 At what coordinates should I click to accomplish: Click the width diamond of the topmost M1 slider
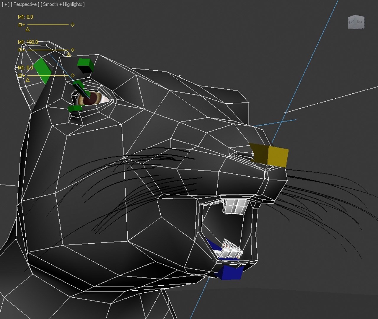pos(72,25)
